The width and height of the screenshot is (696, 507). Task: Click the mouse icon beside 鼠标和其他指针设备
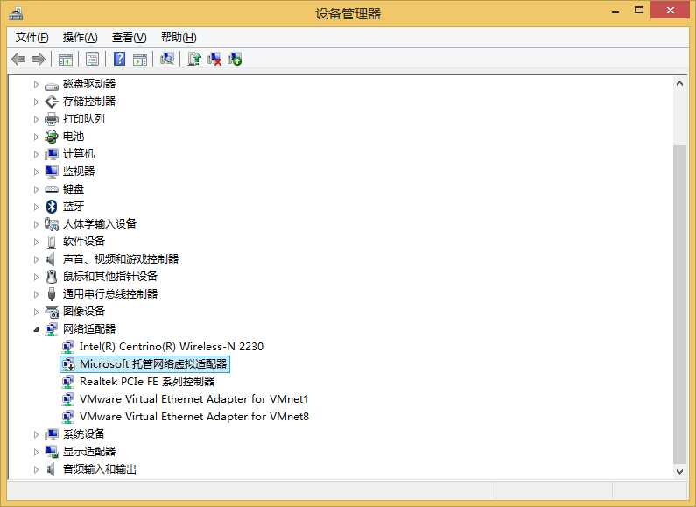click(52, 277)
